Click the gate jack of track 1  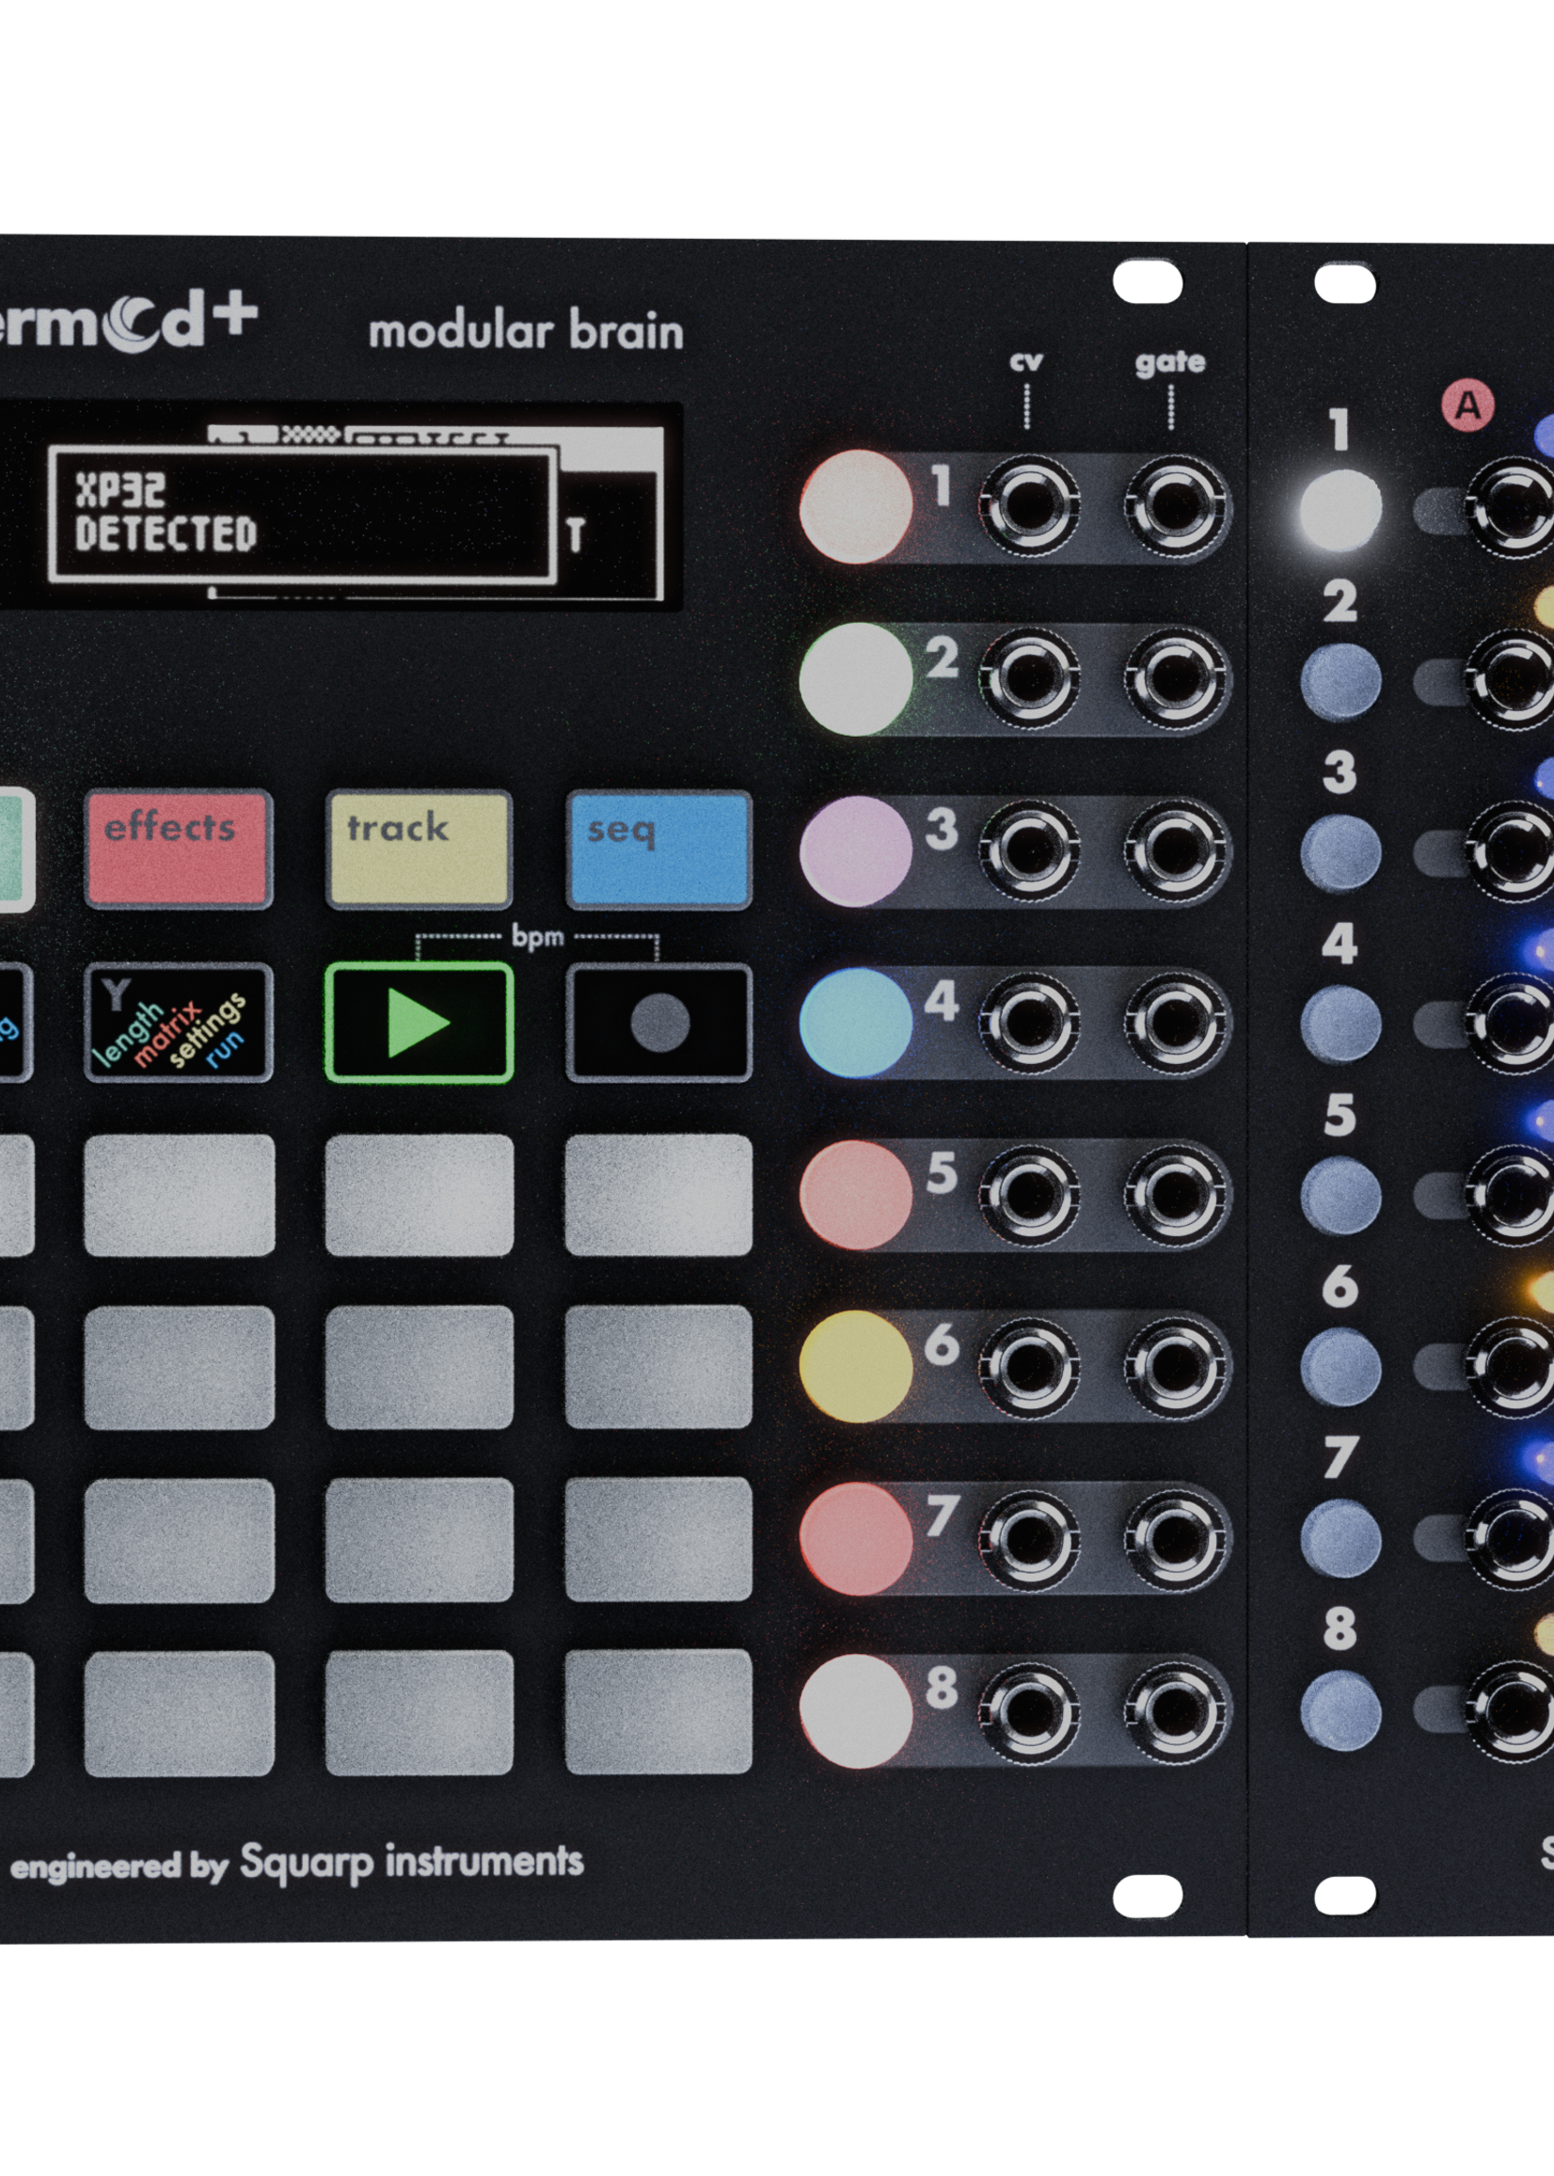click(1176, 506)
